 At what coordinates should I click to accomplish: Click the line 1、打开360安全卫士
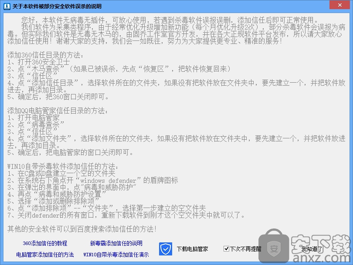point(38,62)
